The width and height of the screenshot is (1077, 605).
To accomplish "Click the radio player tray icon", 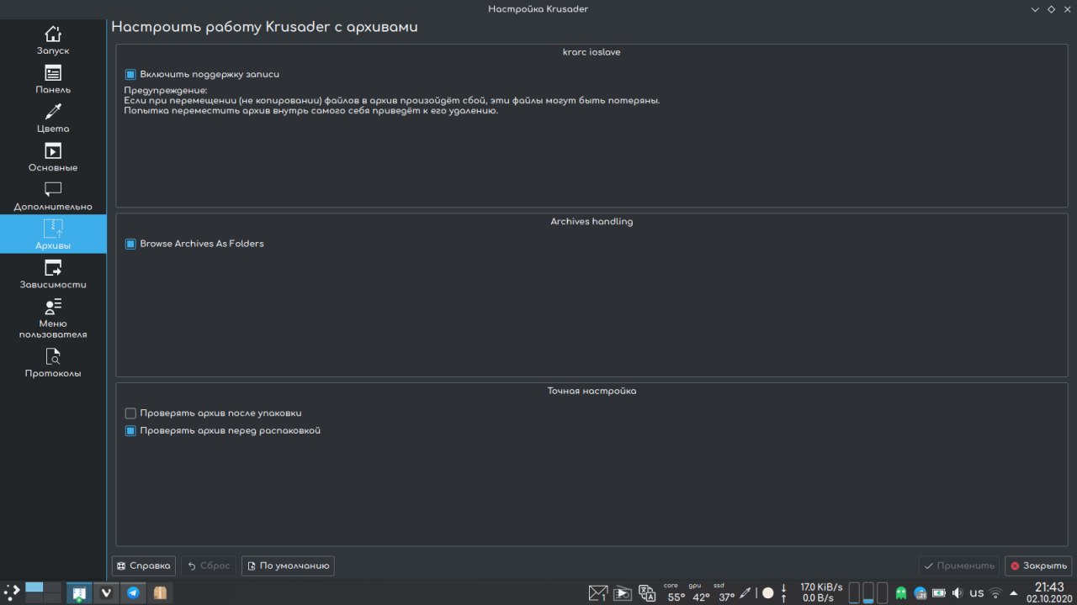I will click(x=623, y=593).
